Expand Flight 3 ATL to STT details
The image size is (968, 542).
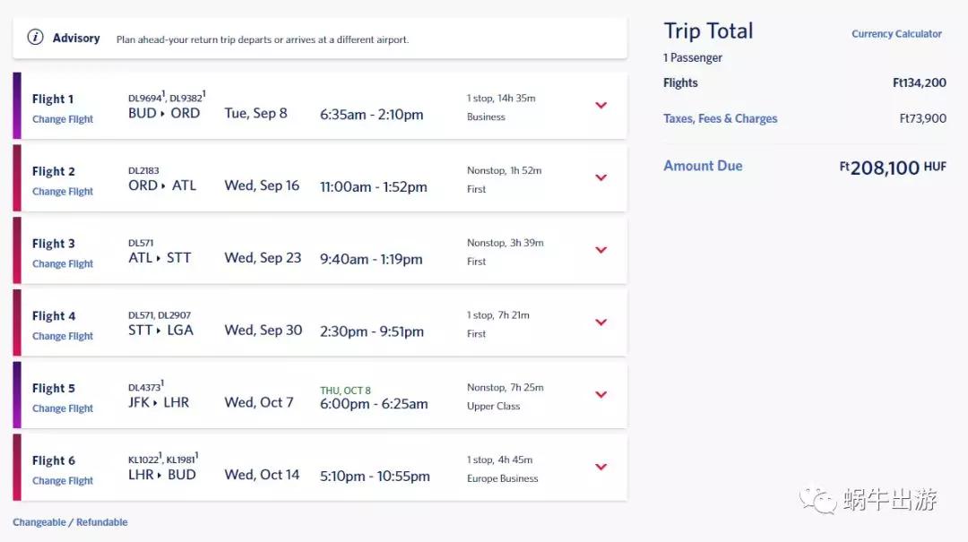[601, 251]
